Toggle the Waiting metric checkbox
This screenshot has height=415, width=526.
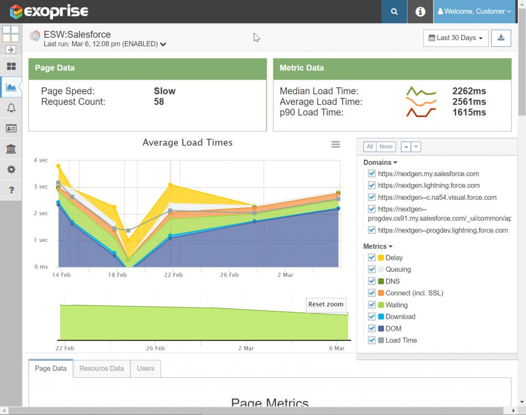(371, 305)
